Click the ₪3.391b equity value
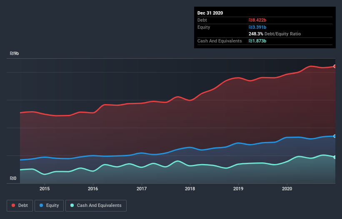This screenshot has height=219, width=342. pyautogui.click(x=257, y=27)
